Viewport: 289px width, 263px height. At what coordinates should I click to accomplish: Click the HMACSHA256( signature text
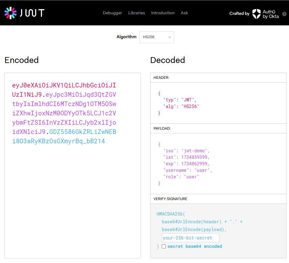click(171, 214)
